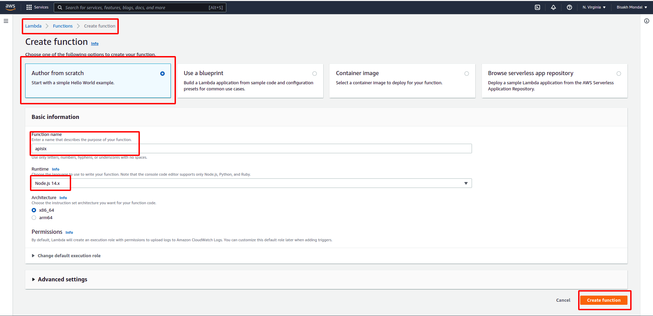Screen dimensions: 653x316
Task: Focus the AWS services search box
Action: coord(140,7)
